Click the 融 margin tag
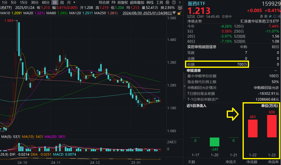The width and height of the screenshot is (281, 165). [x=266, y=17]
